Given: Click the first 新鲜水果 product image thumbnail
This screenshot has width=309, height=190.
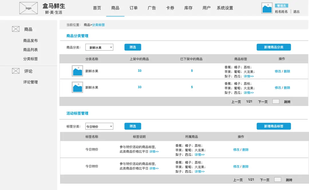Looking at the screenshot, I should point(77,71).
